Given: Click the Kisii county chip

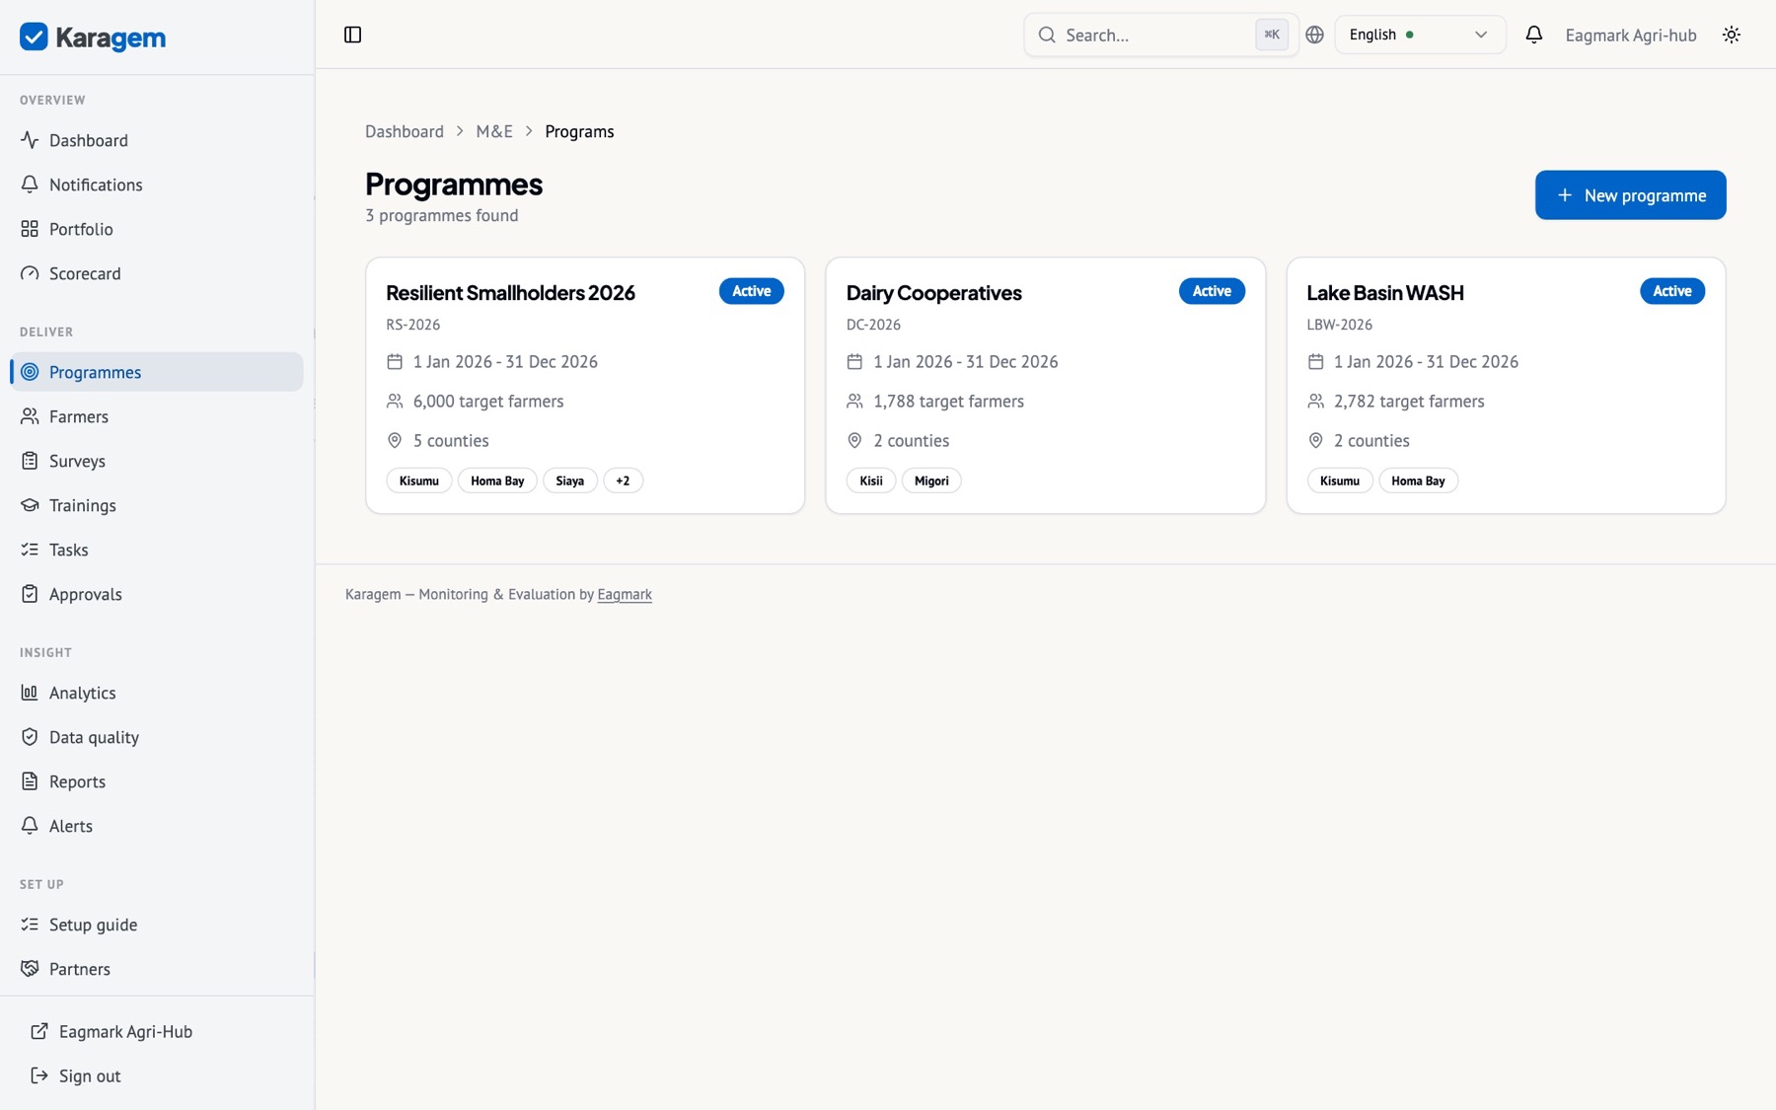Looking at the screenshot, I should (x=870, y=481).
